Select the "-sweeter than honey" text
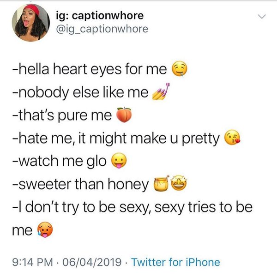Viewport: 277px width, 277px height. [79, 184]
